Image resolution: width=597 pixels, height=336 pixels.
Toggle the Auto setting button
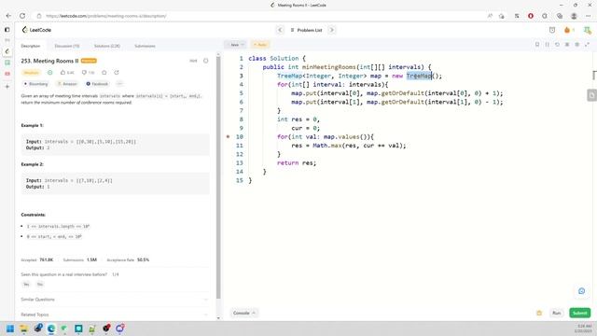[260, 45]
